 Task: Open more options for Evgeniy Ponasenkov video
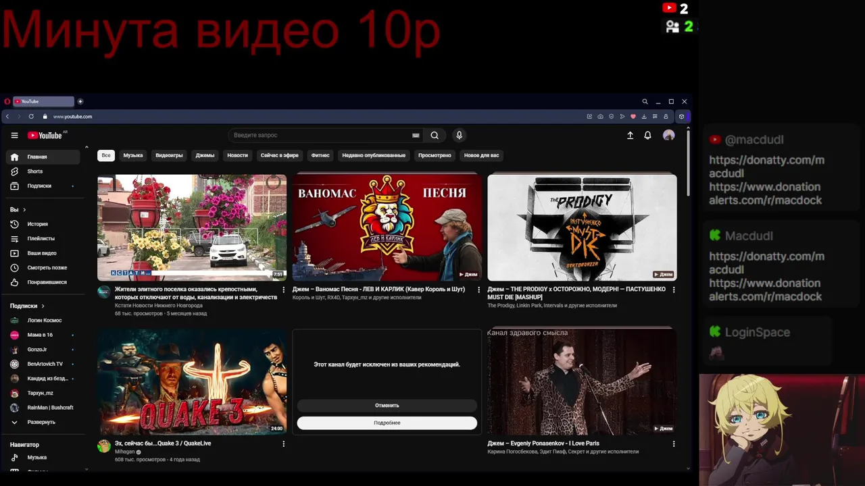[x=674, y=443]
